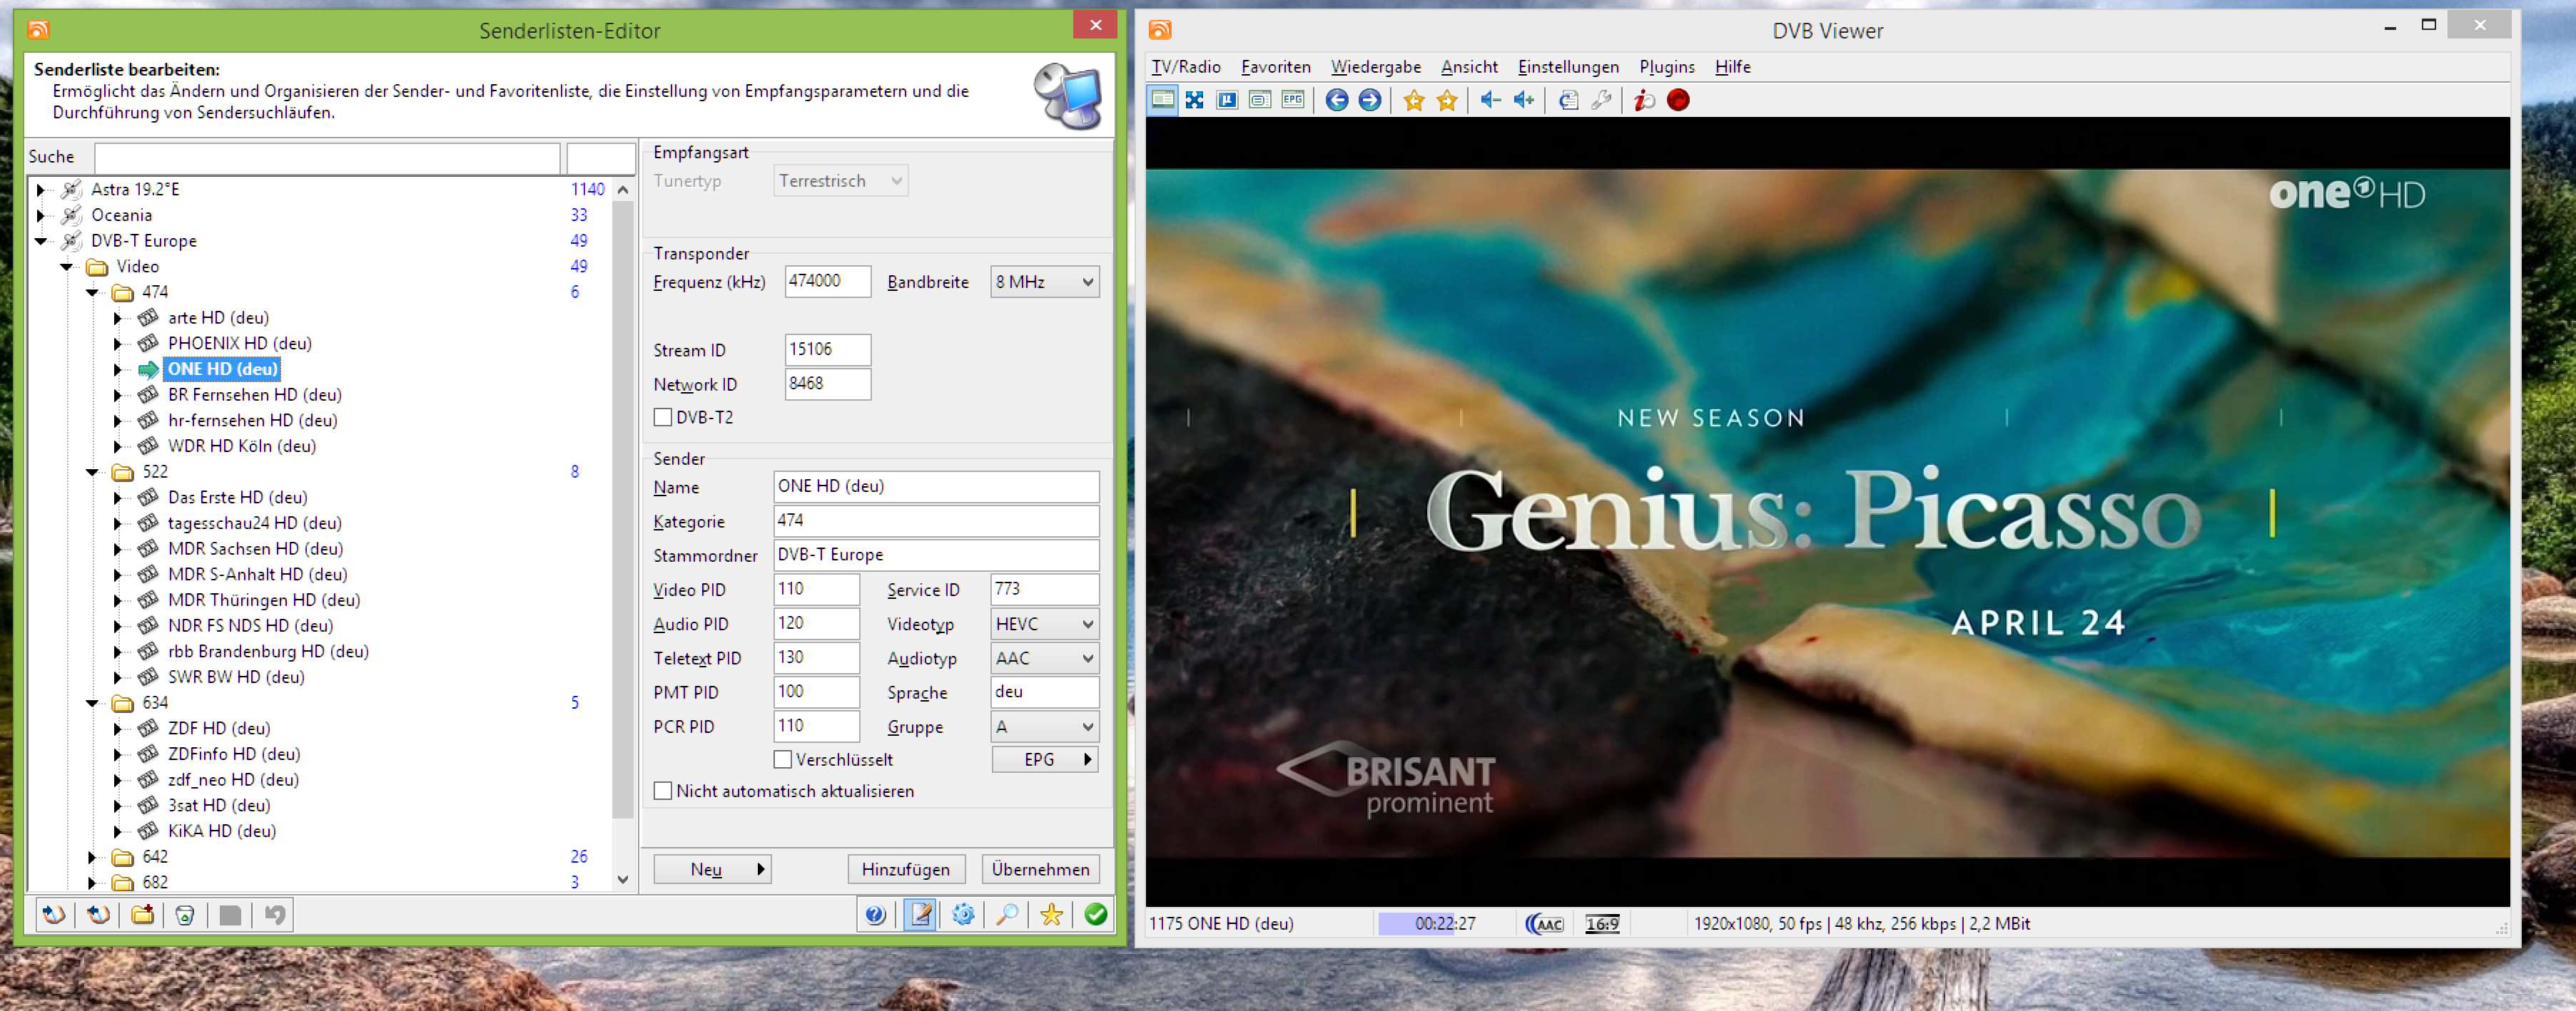Viewport: 2576px width, 1011px height.
Task: Open the EPG window from the toolbar
Action: pos(1293,100)
